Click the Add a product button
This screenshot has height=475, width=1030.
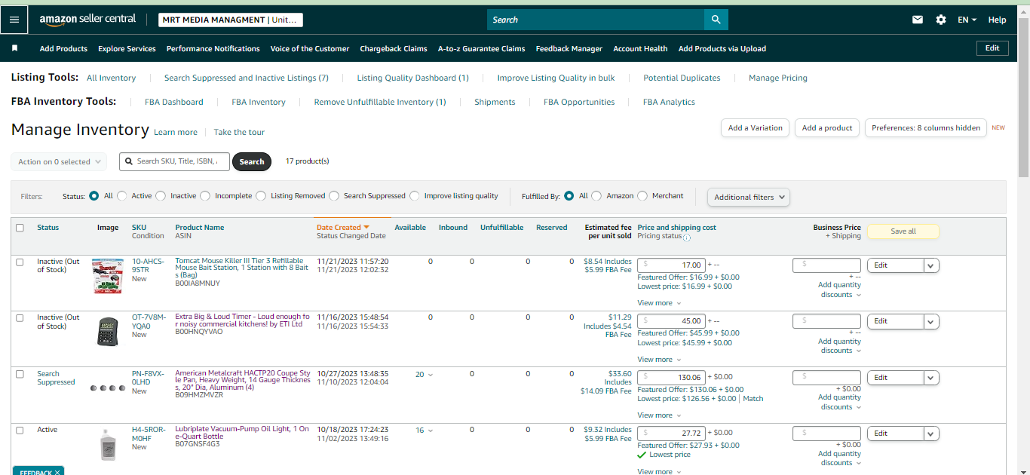click(x=827, y=127)
